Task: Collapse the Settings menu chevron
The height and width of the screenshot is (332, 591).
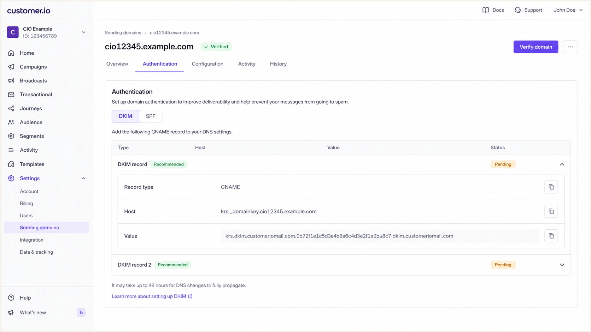Action: tap(84, 178)
